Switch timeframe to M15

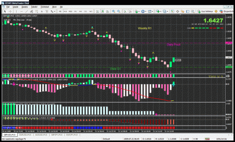(x=65, y=11)
